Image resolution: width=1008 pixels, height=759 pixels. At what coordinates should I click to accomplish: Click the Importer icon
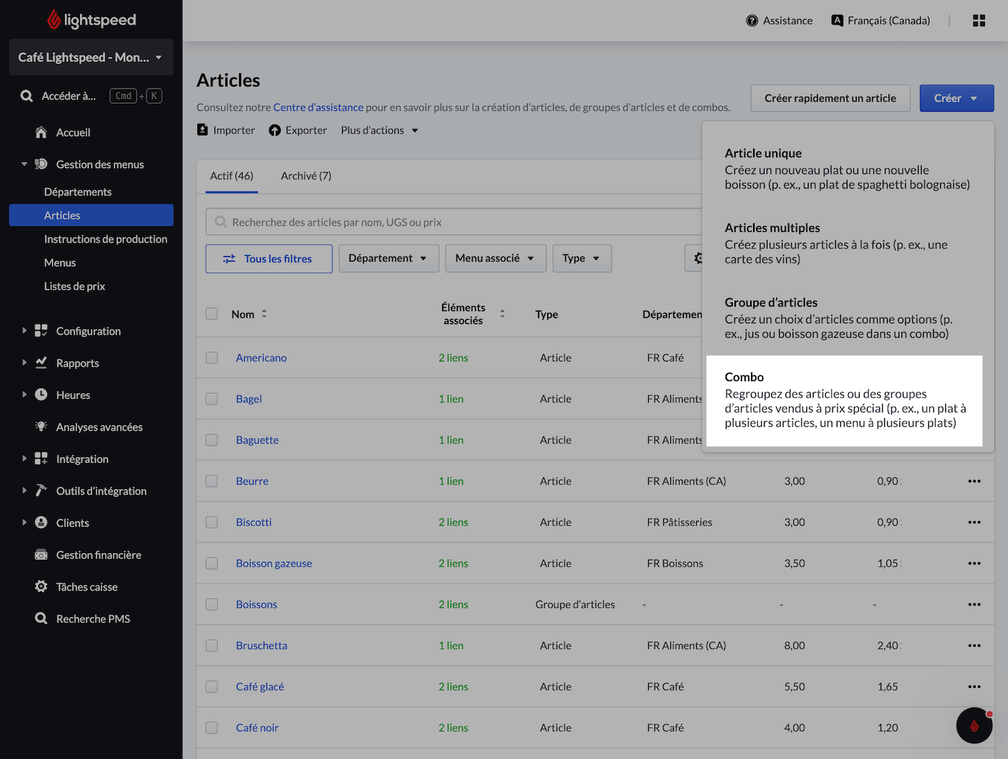[x=202, y=130]
